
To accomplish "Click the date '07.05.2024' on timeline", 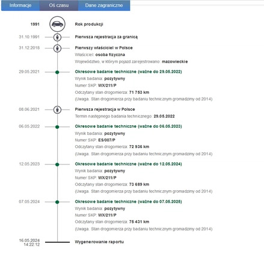I will pyautogui.click(x=29, y=202).
